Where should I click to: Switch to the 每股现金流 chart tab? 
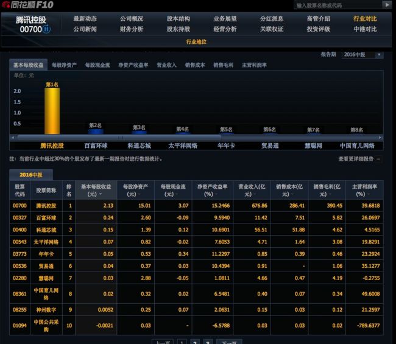coord(97,65)
